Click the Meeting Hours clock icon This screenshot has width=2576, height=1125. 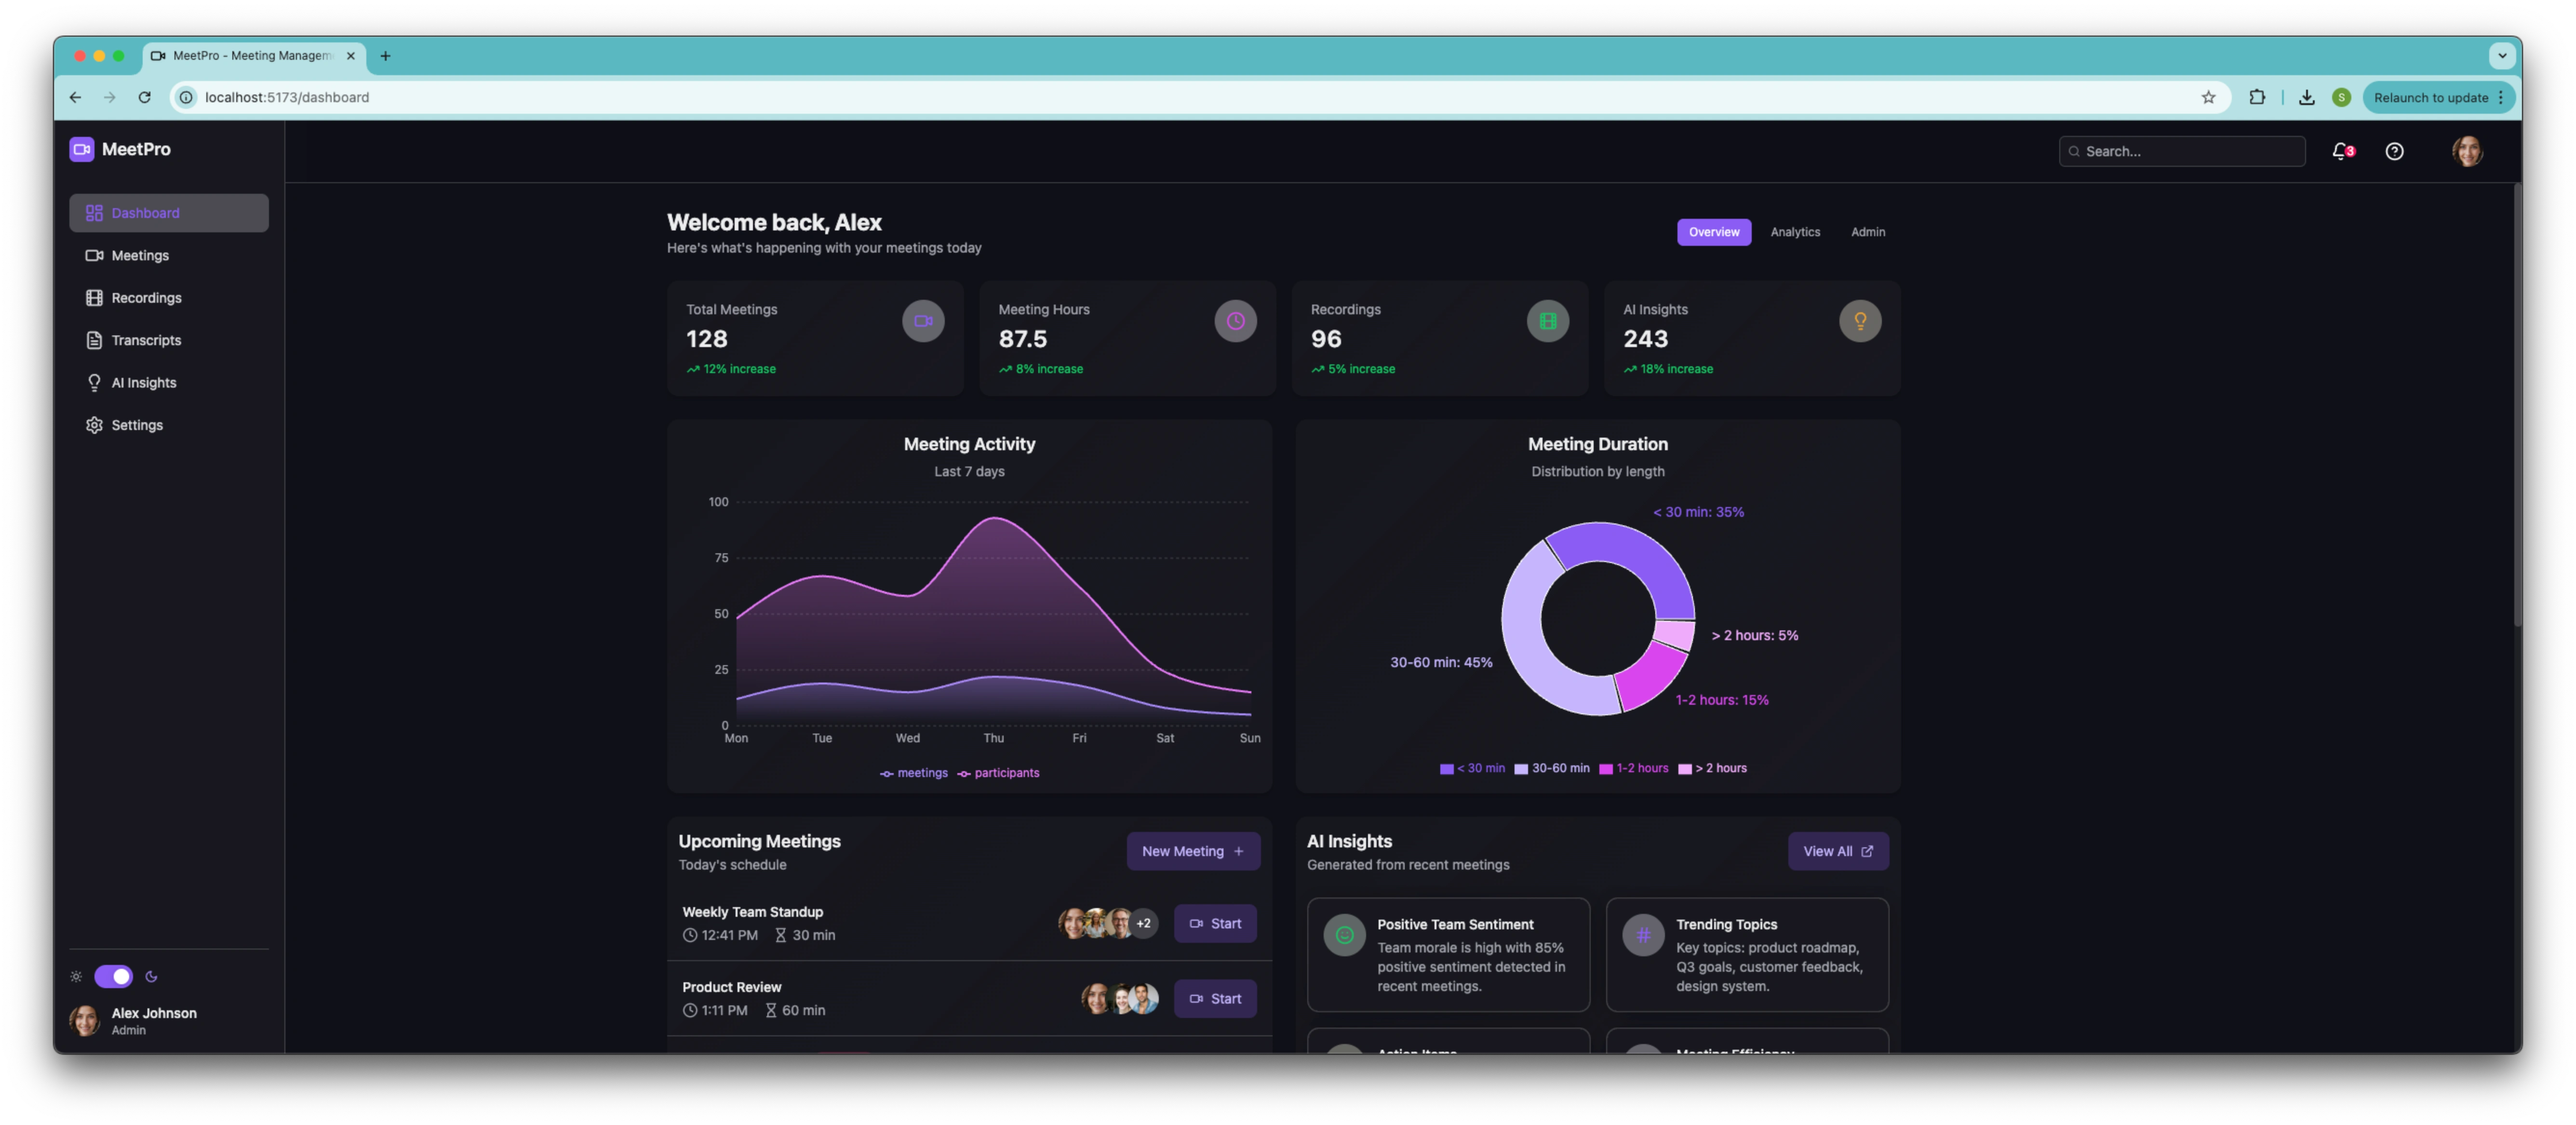(1235, 321)
